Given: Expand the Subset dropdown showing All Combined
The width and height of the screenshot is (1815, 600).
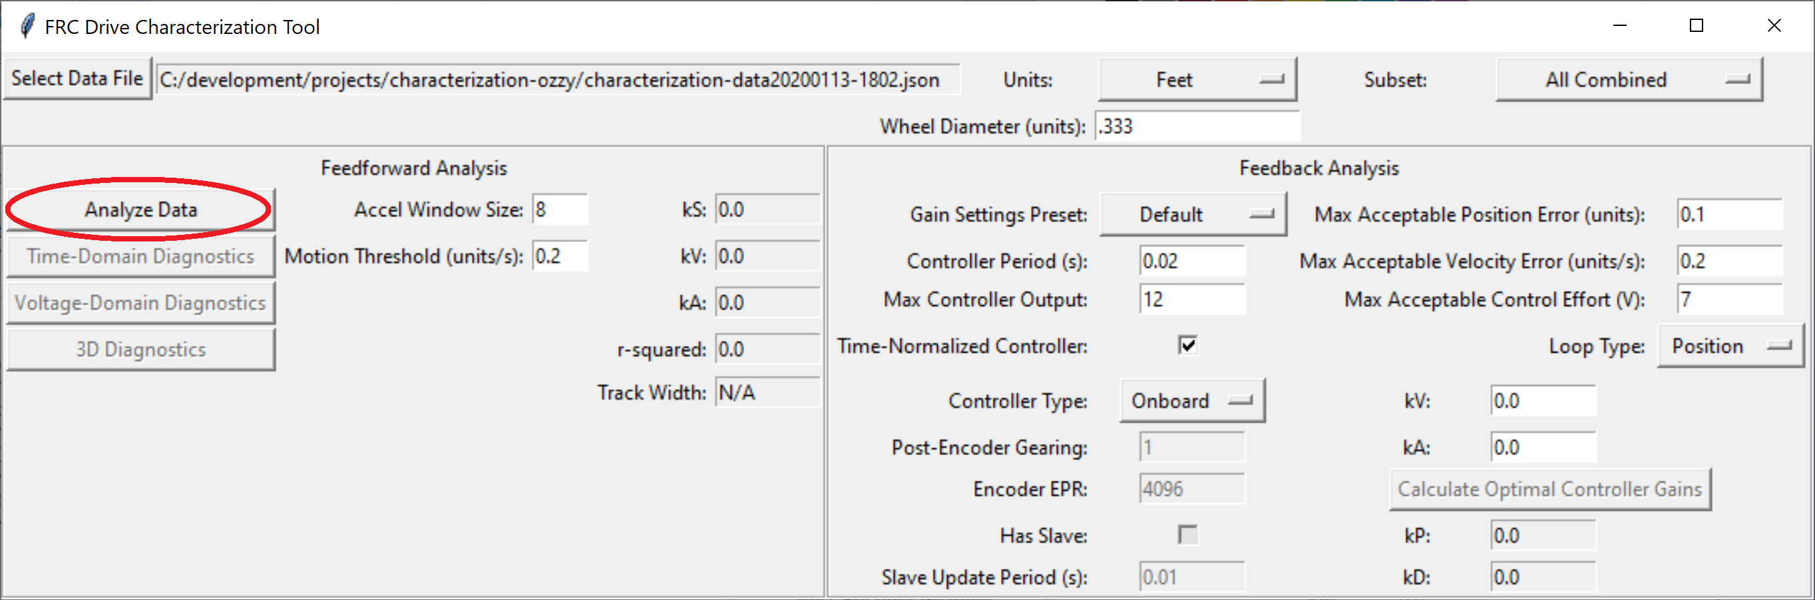Looking at the screenshot, I should click(1628, 80).
